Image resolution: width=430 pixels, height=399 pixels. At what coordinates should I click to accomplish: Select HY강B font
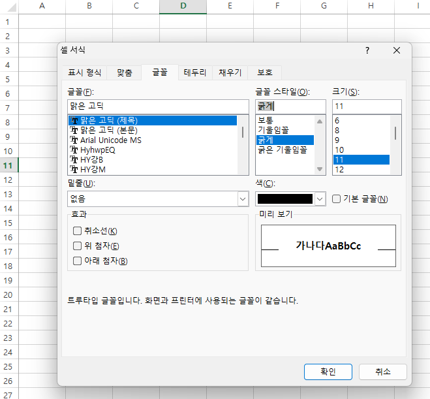[x=153, y=160]
